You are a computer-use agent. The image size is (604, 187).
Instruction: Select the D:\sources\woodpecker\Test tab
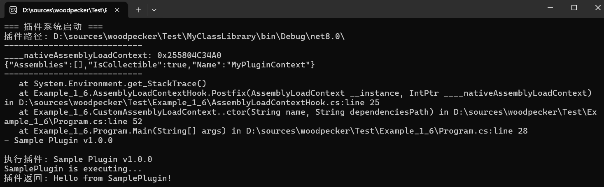[64, 10]
